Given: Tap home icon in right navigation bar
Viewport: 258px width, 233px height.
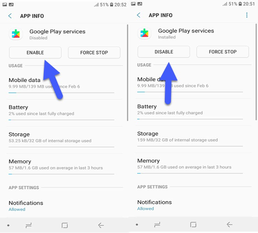Looking at the screenshot, I should (x=193, y=224).
